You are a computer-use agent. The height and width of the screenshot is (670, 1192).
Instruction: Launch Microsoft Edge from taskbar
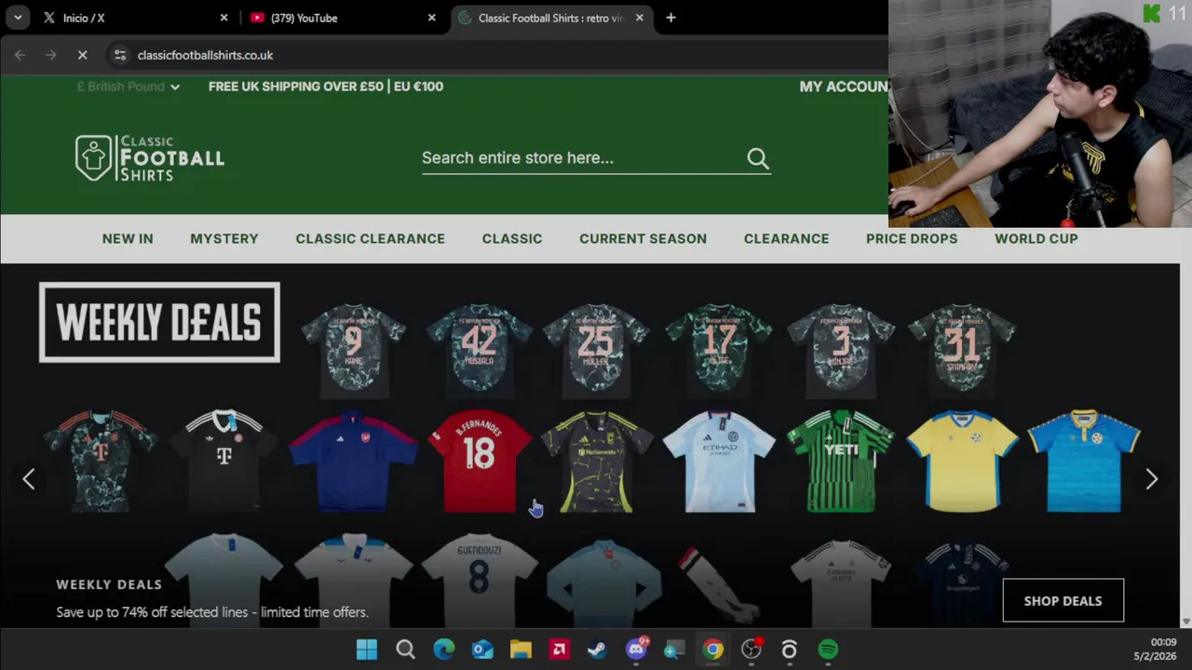click(444, 650)
